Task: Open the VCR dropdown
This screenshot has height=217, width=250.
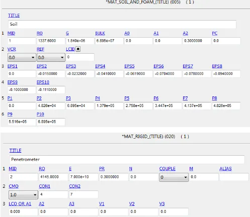Action: coord(22,57)
